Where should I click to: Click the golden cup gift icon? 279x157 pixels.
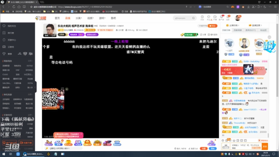click(x=68, y=143)
